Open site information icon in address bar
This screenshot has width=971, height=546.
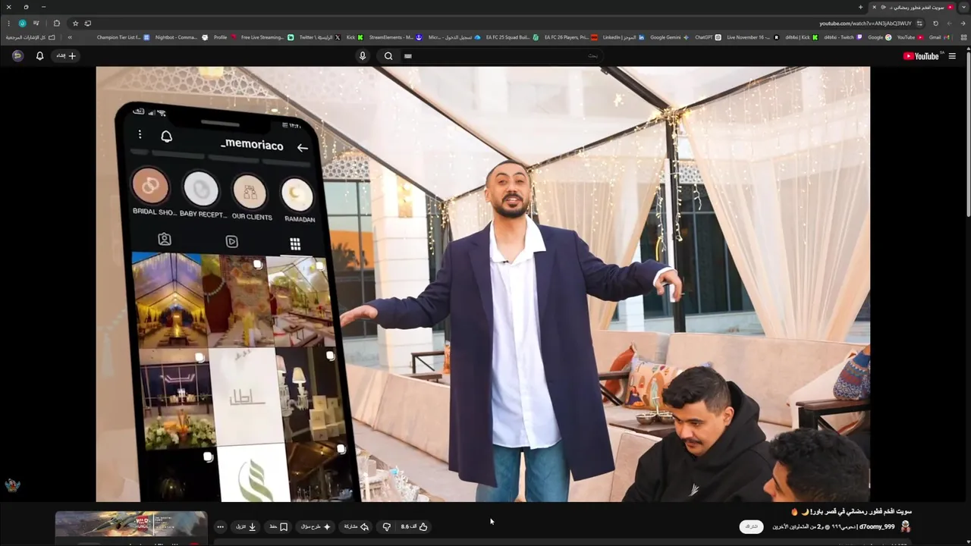(x=919, y=24)
